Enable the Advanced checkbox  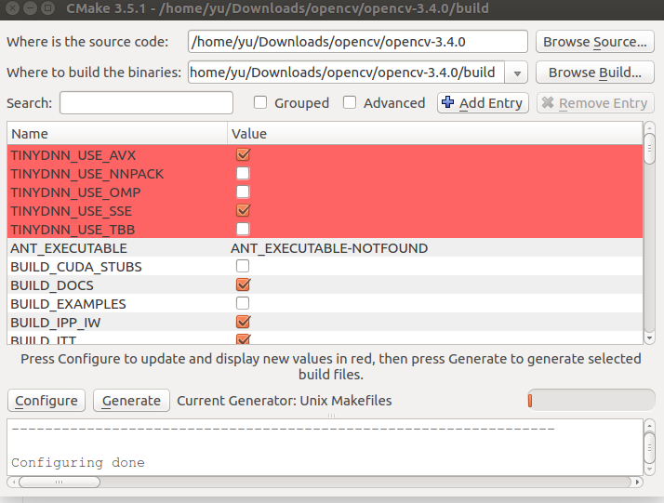[x=350, y=102]
